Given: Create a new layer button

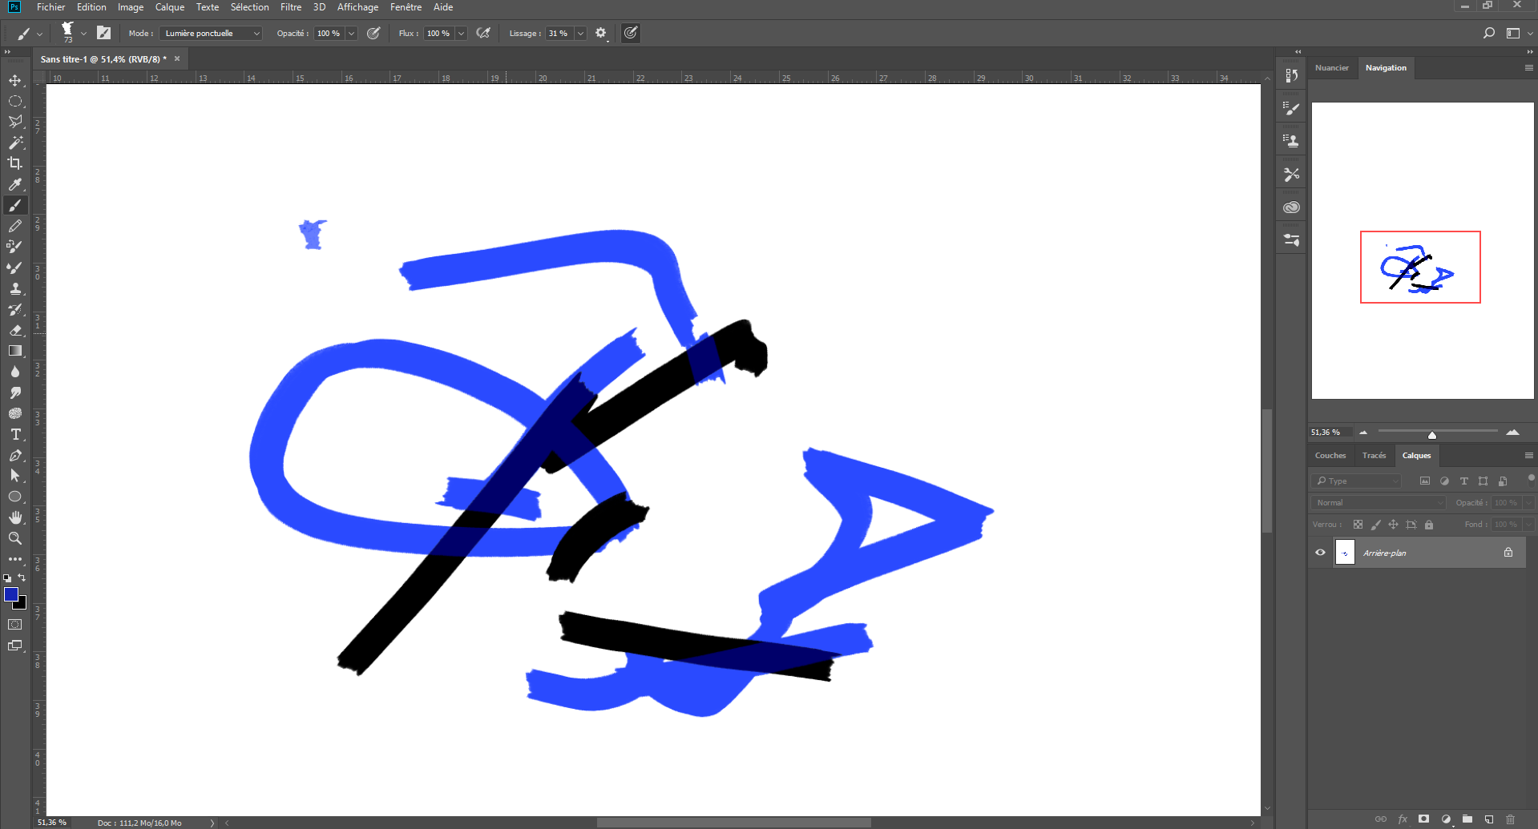Looking at the screenshot, I should click(x=1488, y=819).
